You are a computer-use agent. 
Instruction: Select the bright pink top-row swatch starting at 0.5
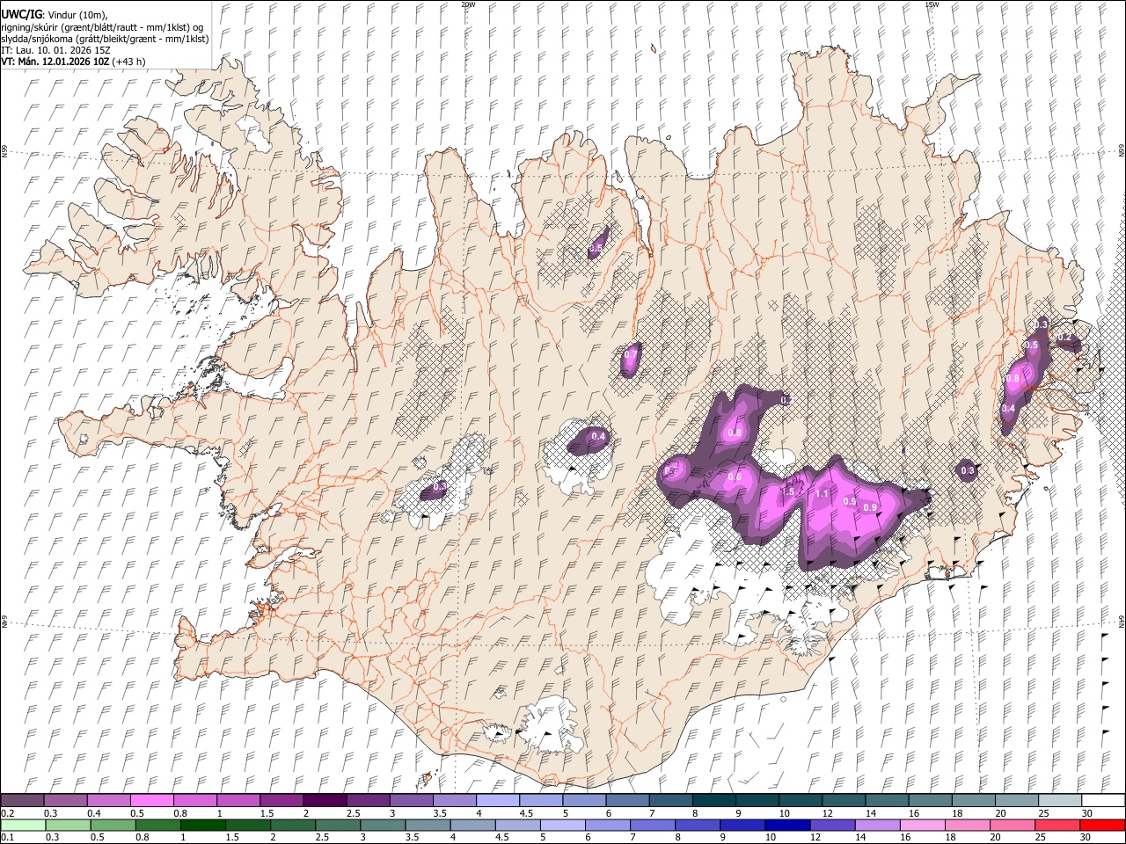(151, 801)
